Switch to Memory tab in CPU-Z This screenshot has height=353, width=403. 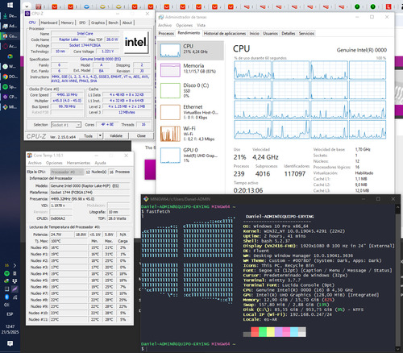(x=67, y=23)
